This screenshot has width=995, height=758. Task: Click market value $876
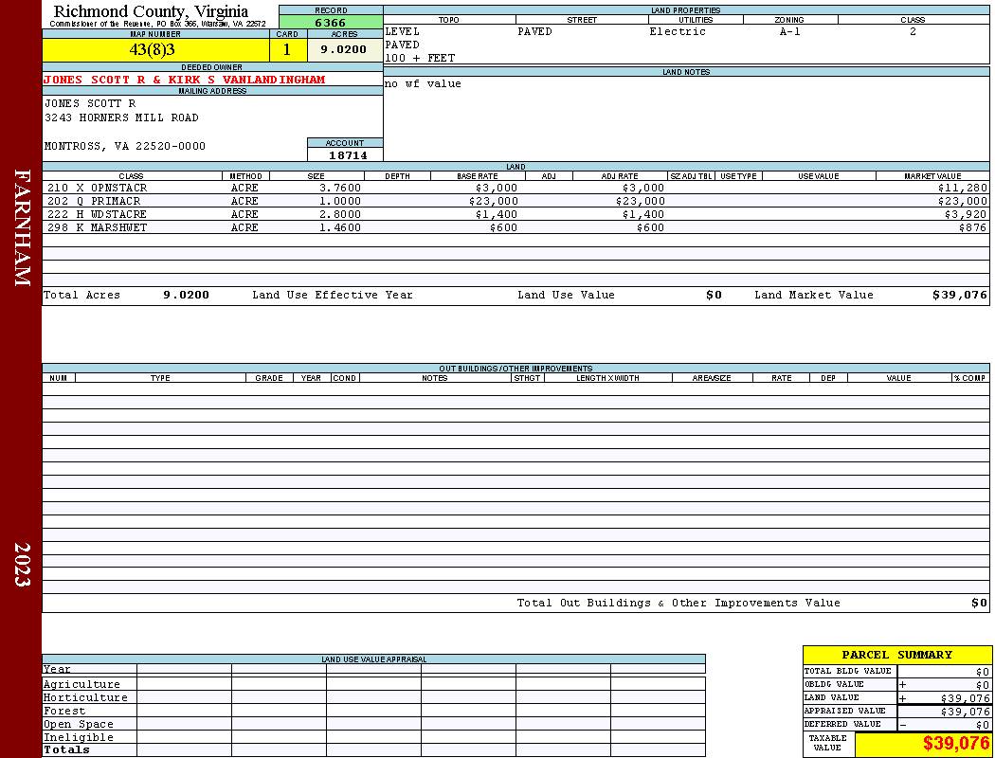tap(973, 227)
